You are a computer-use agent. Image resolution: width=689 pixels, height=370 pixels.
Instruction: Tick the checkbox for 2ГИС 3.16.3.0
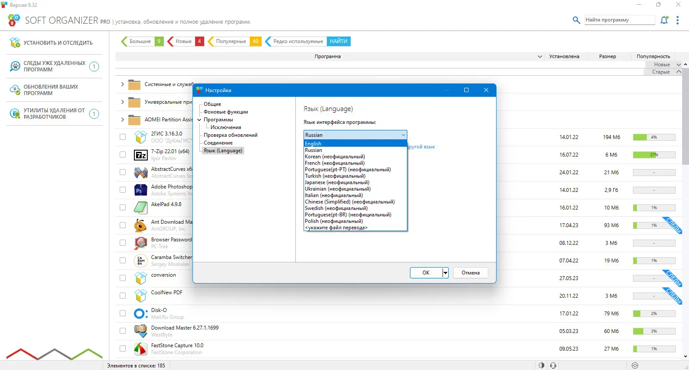123,137
